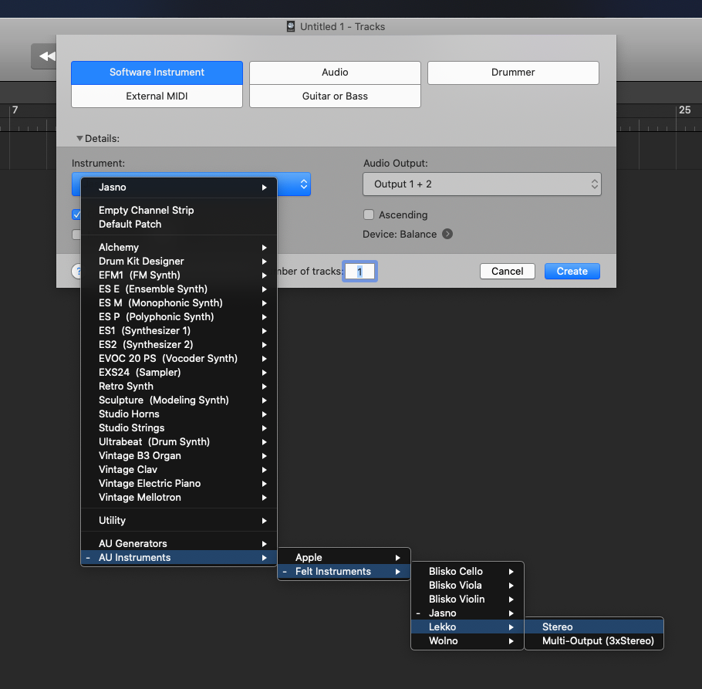Screen dimensions: 702x689
Task: Open the Studio Strings submenu
Action: pyautogui.click(x=179, y=427)
